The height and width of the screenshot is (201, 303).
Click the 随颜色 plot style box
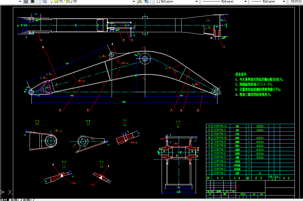click(296, 1)
